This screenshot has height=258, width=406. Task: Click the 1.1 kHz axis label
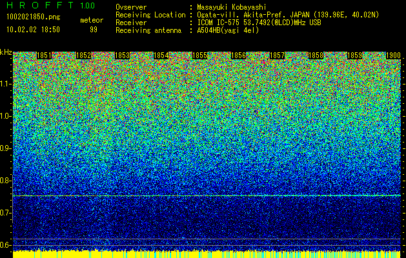(6, 84)
